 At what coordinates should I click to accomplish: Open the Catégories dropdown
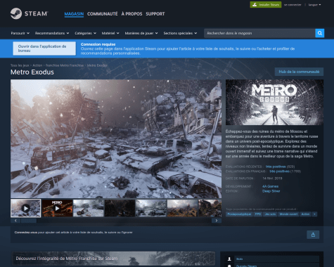(x=86, y=33)
